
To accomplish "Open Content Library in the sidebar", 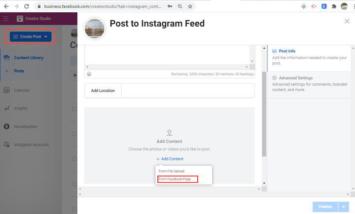I will [x=29, y=58].
